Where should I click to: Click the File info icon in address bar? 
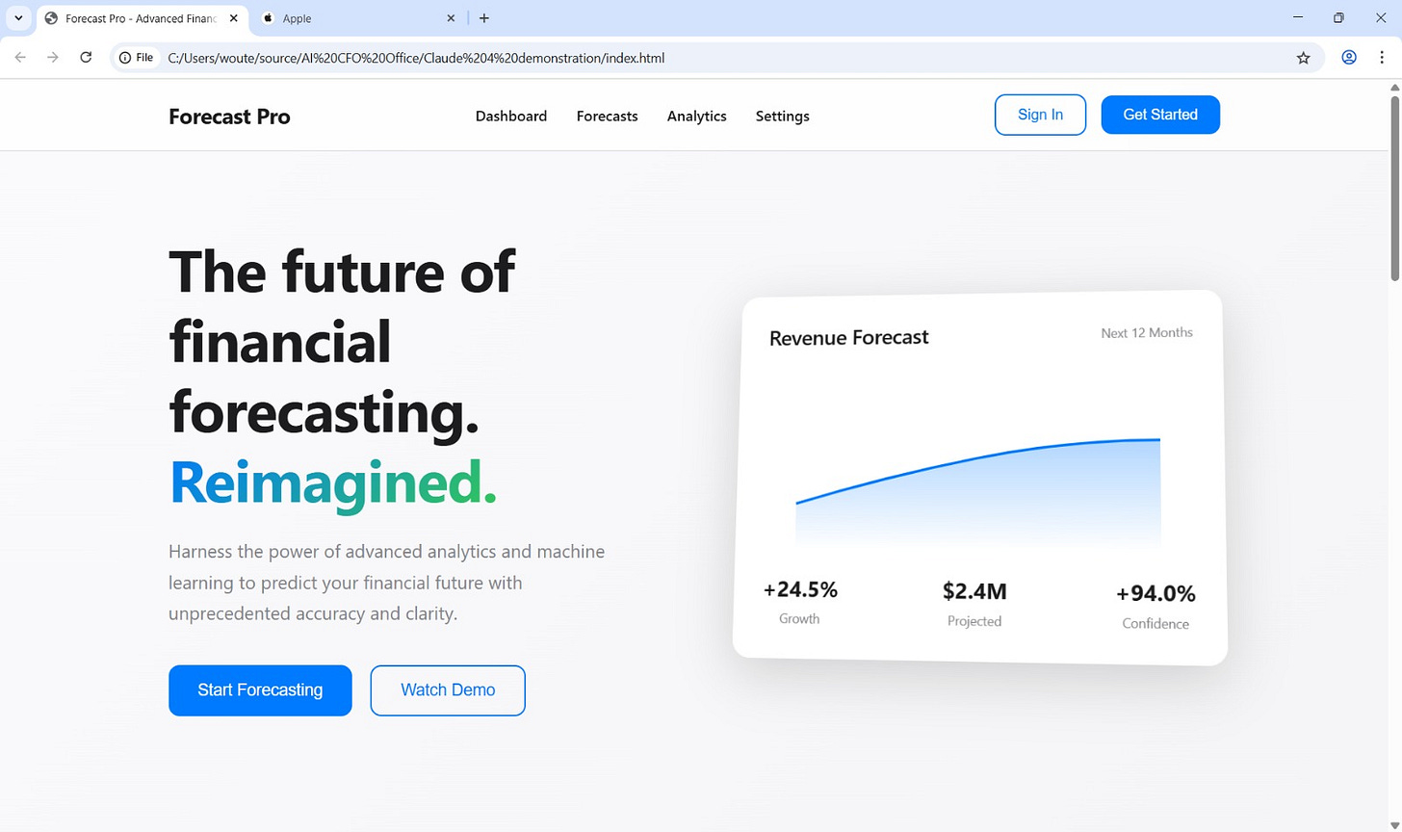point(136,58)
